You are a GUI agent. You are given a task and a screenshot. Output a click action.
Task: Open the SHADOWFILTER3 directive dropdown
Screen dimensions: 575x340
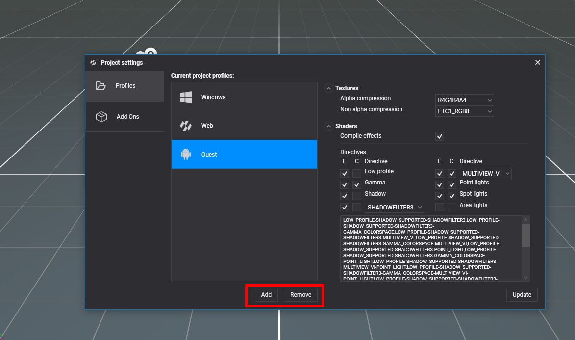click(x=394, y=208)
